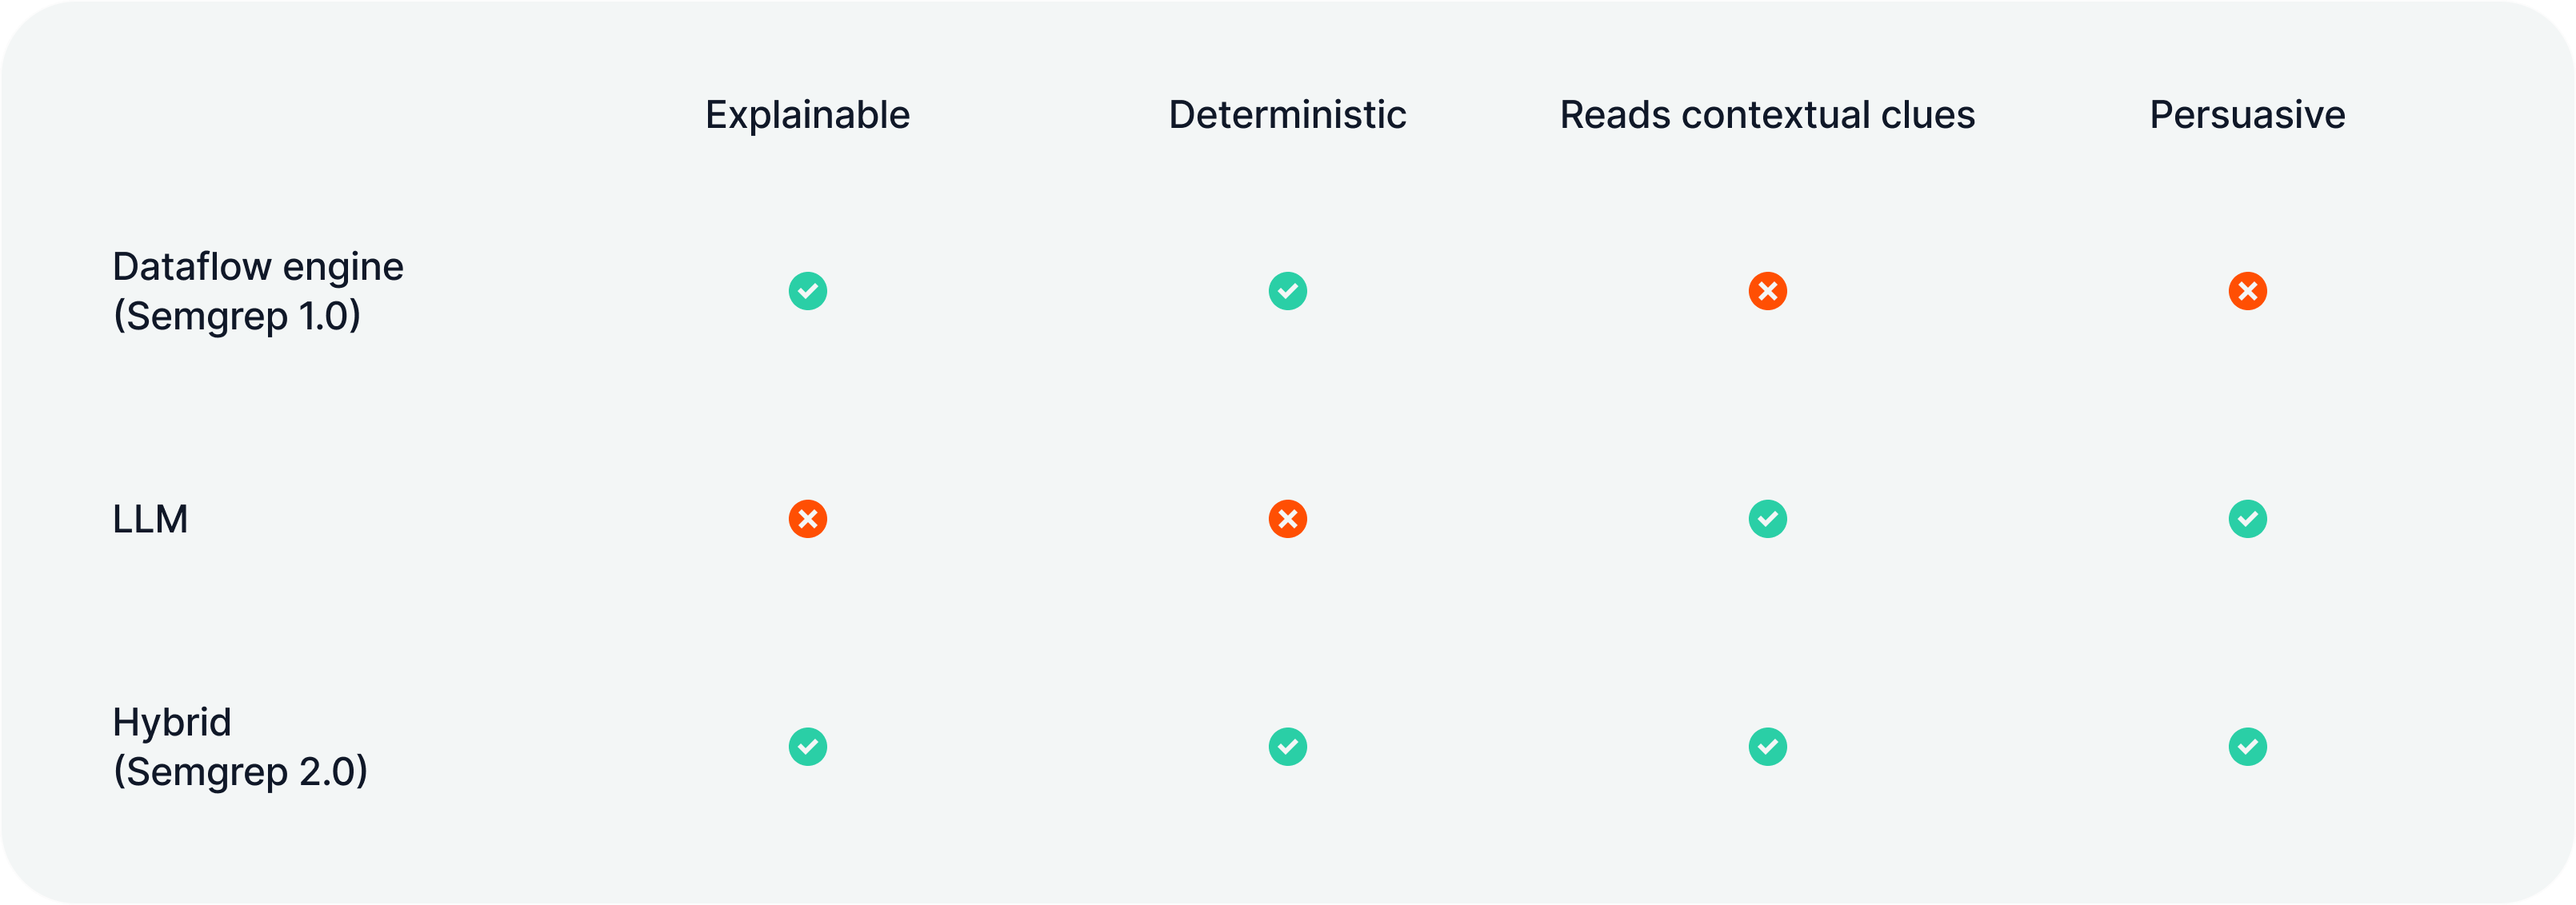Click the LLM row label
This screenshot has height=905, width=2576.
pos(150,520)
